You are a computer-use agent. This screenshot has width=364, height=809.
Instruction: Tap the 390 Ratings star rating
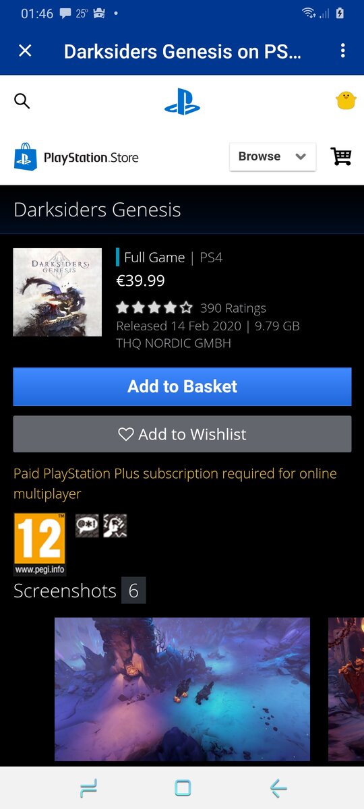pyautogui.click(x=191, y=308)
